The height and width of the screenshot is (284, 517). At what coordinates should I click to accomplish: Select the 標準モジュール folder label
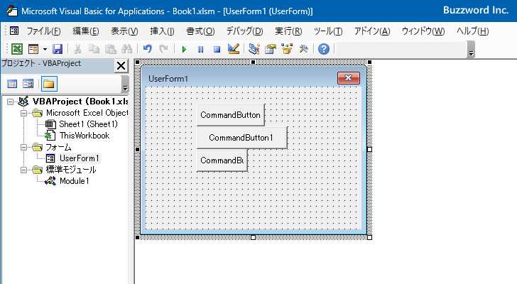pyautogui.click(x=71, y=170)
